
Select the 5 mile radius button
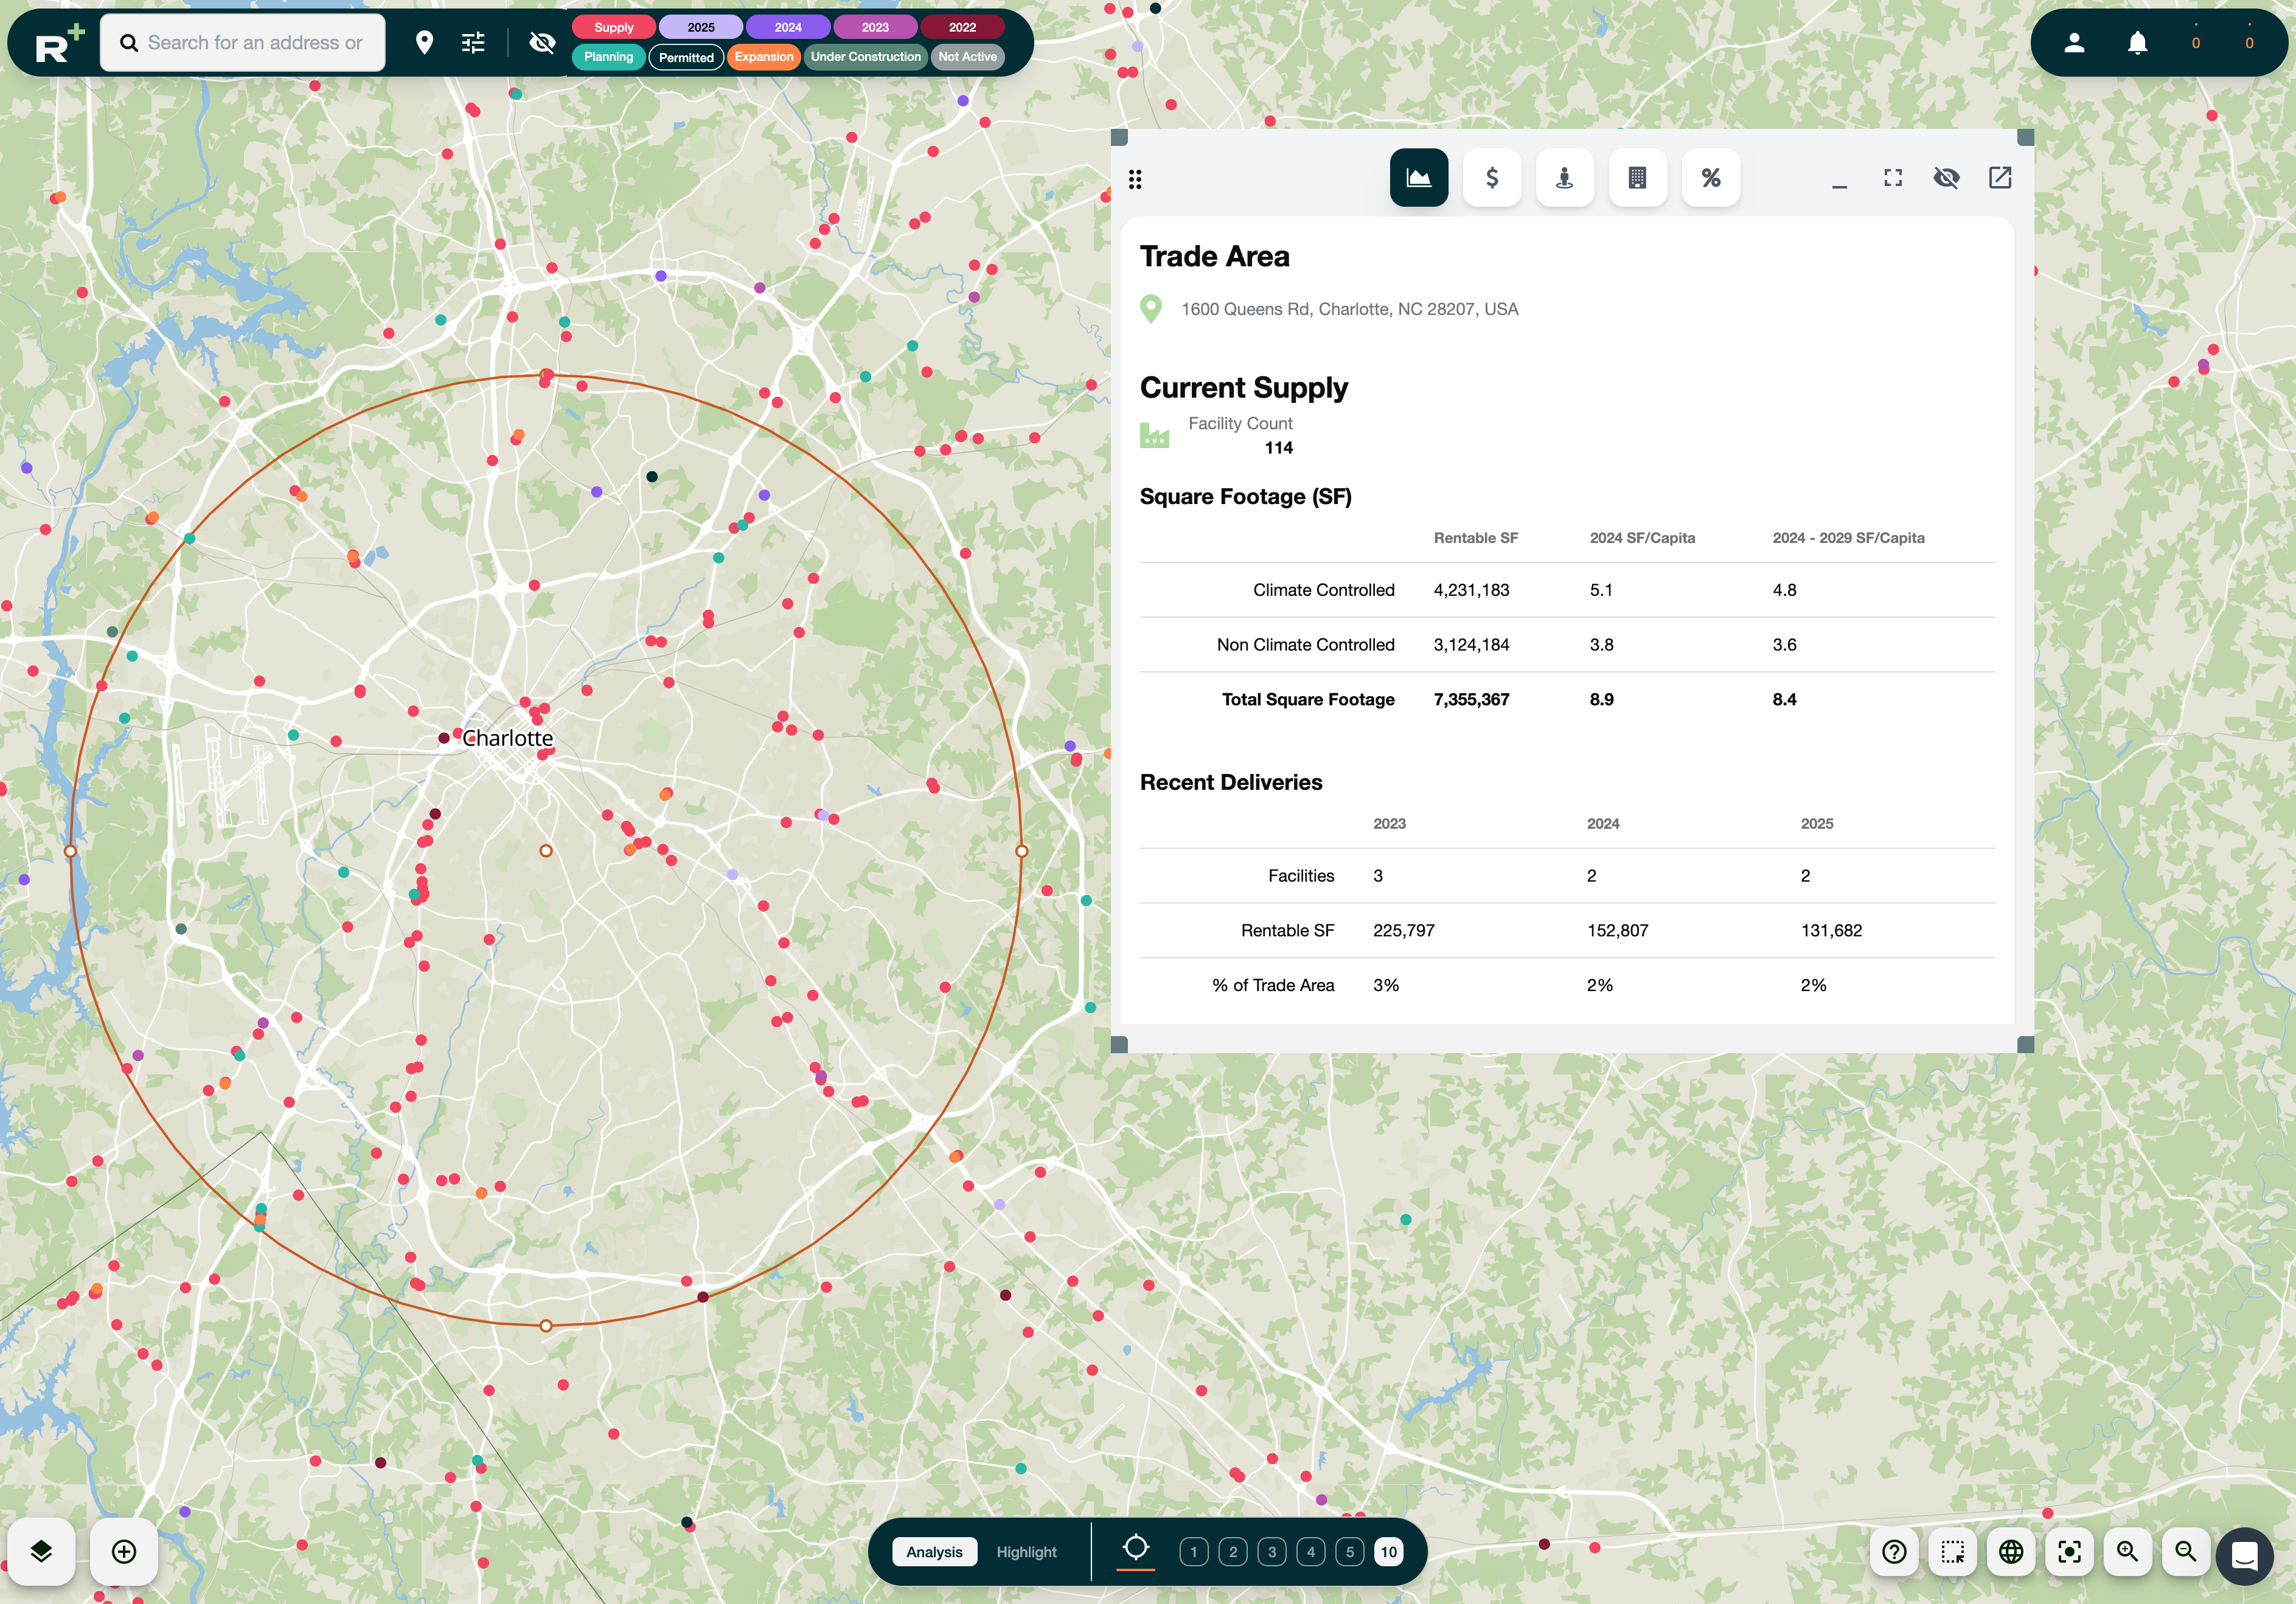[x=1349, y=1551]
